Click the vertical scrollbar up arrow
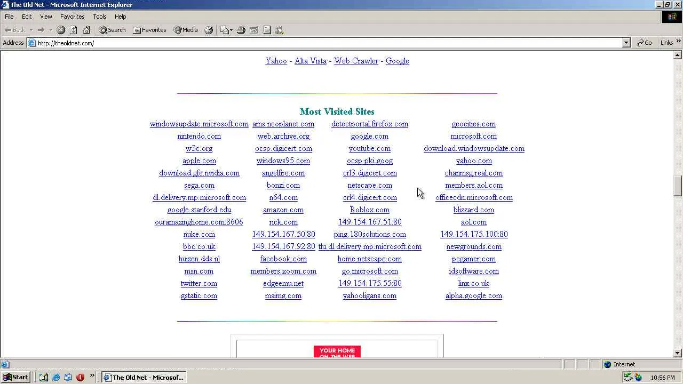Viewport: 683px width, 384px height. point(678,54)
